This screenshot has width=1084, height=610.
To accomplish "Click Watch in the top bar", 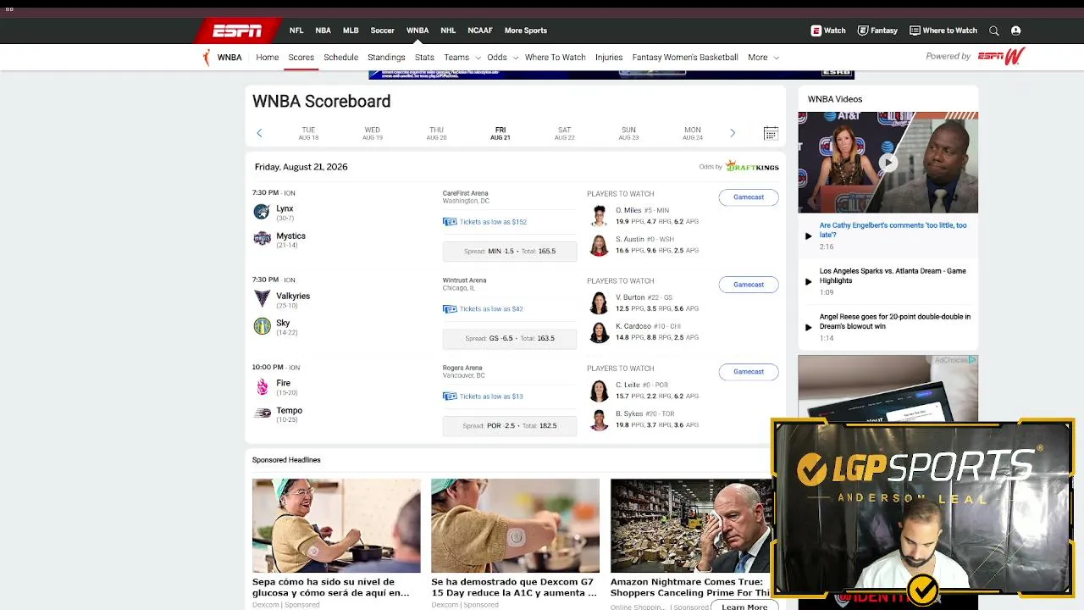I will pyautogui.click(x=828, y=30).
